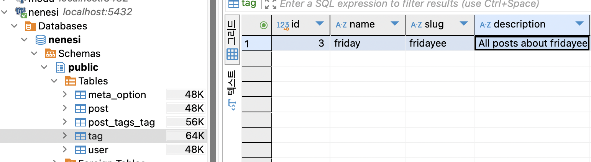591x162 pixels.
Task: Select the post_tags_tag table
Action: point(121,122)
